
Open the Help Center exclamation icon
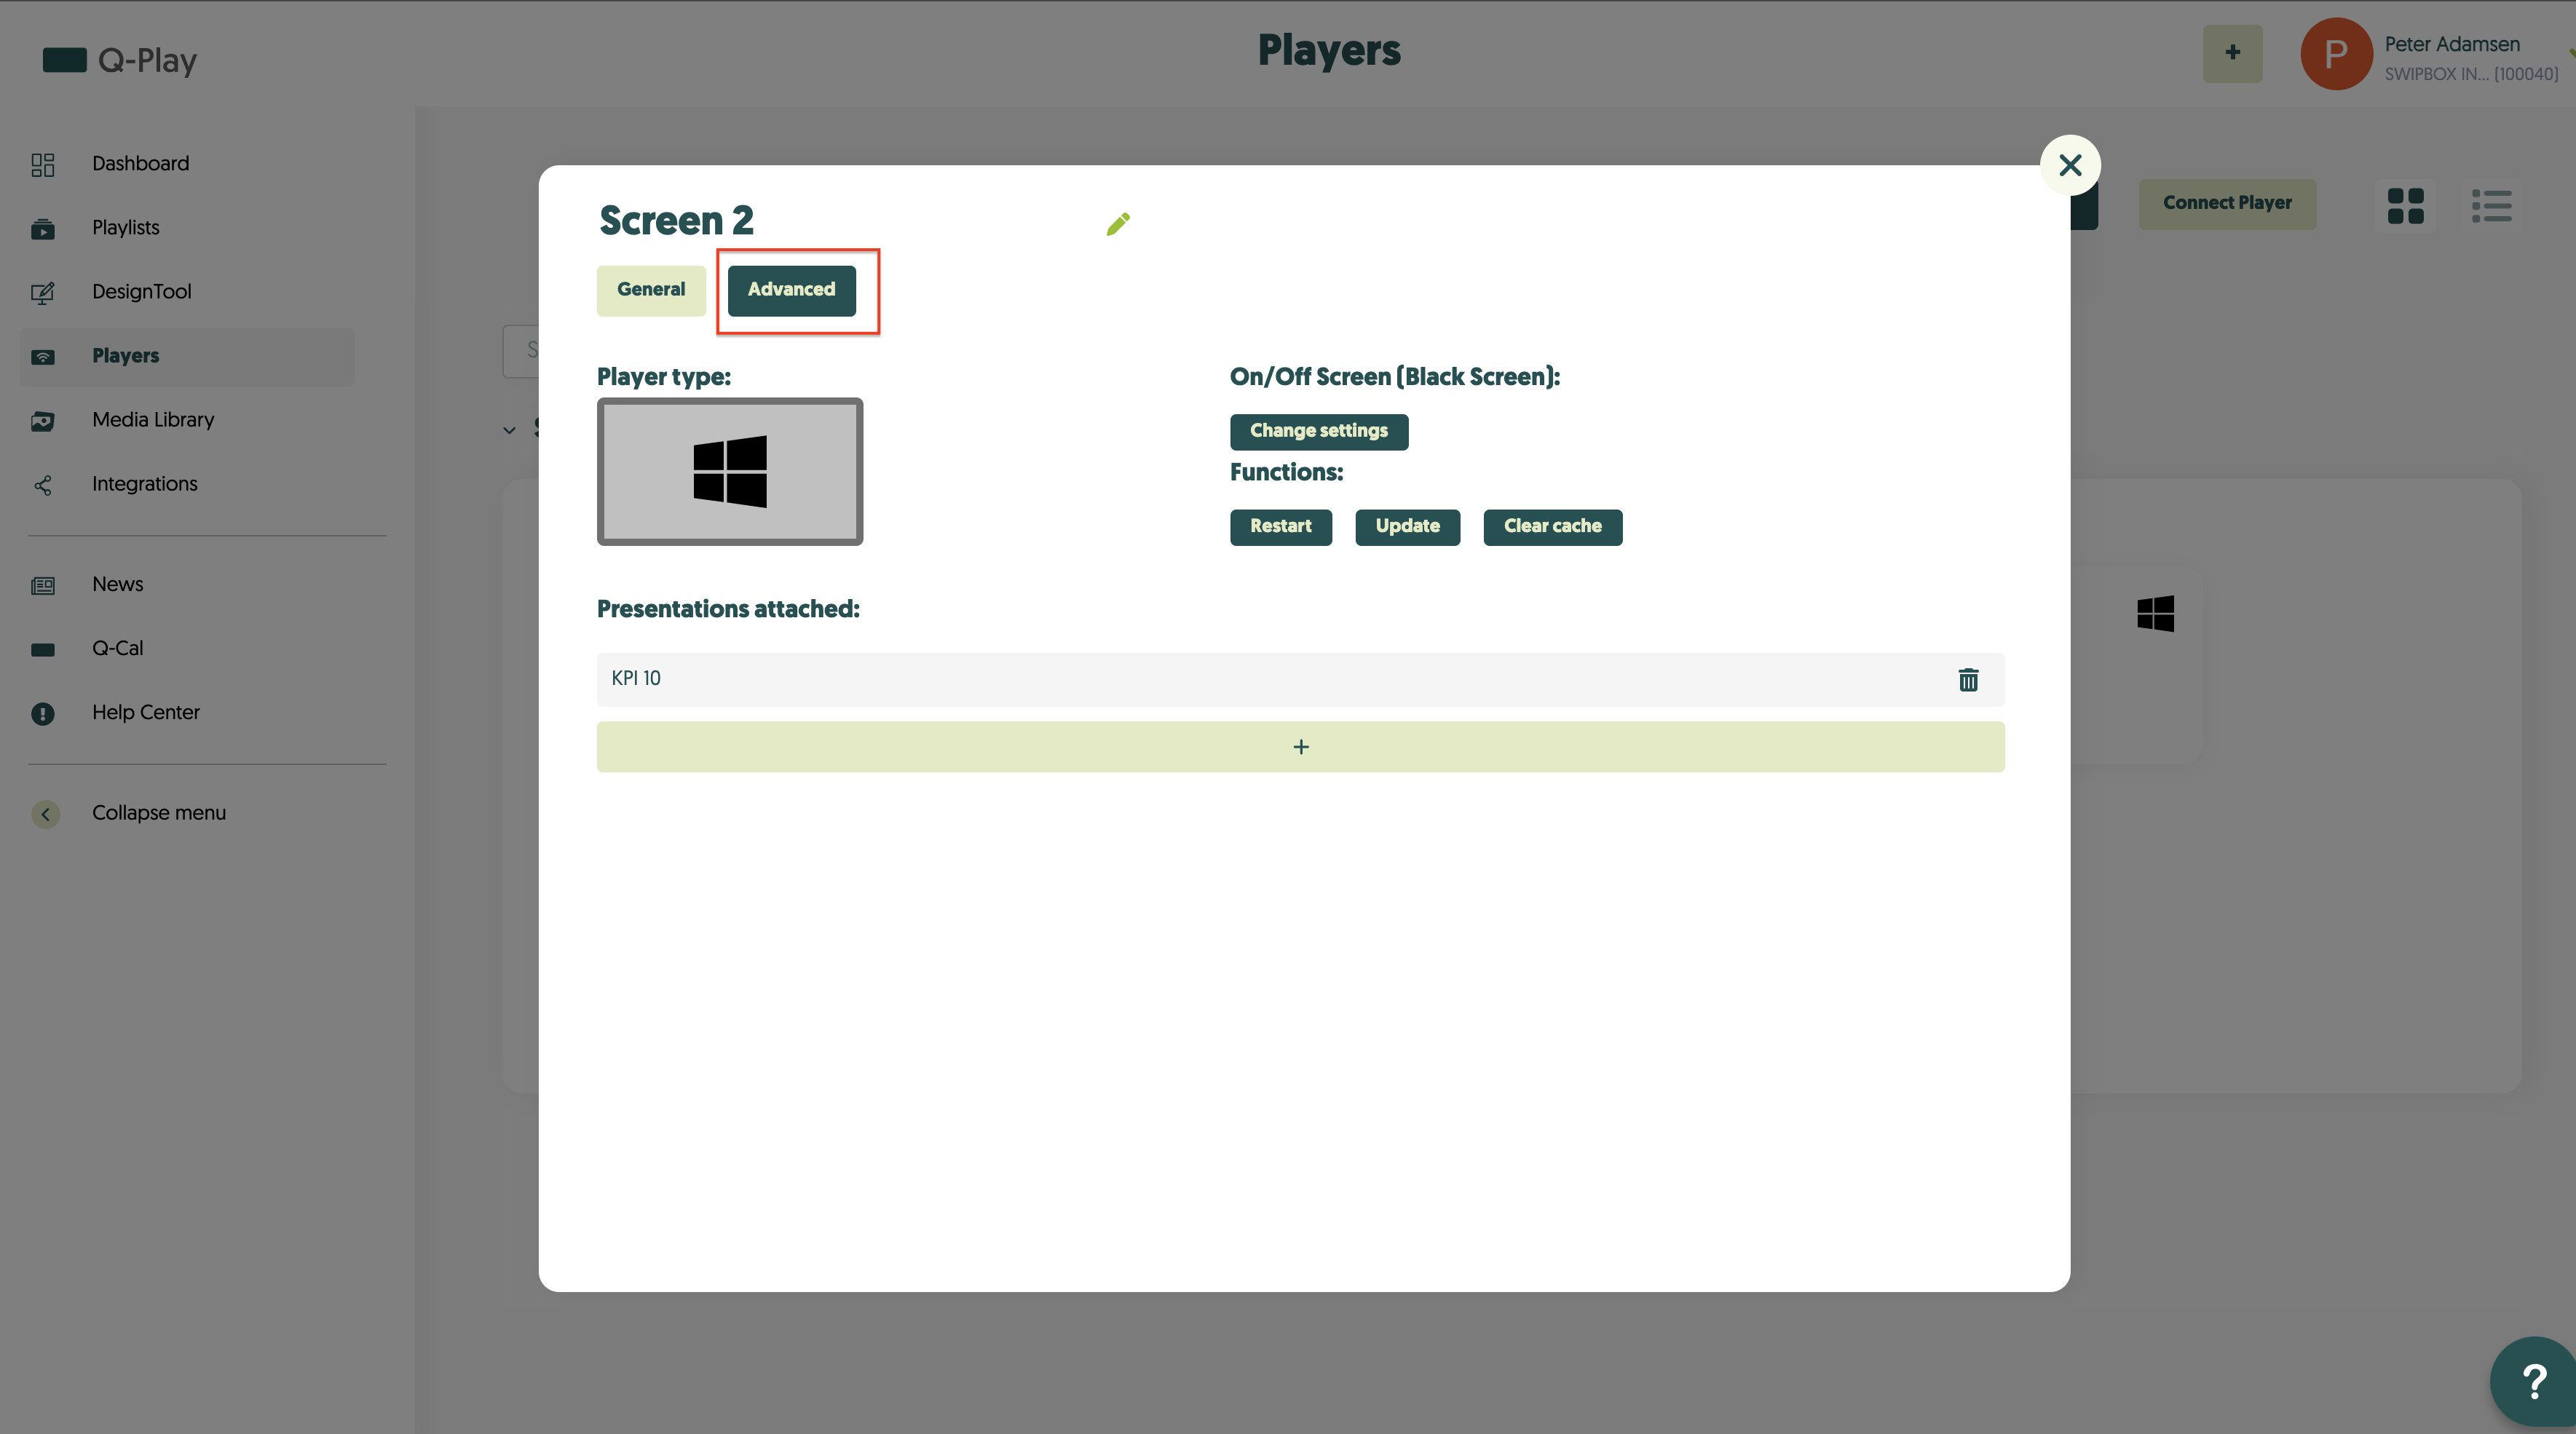(x=43, y=713)
